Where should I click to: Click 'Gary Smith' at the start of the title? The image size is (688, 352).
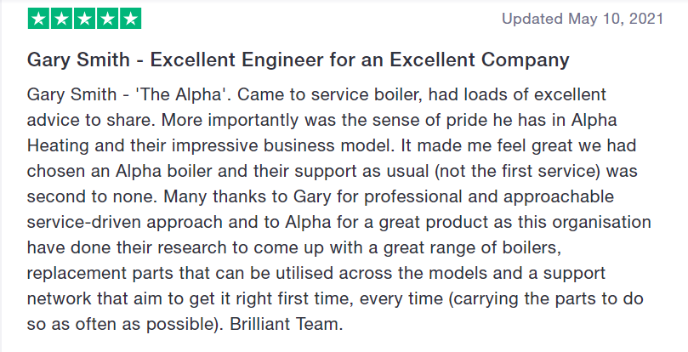[x=78, y=60]
